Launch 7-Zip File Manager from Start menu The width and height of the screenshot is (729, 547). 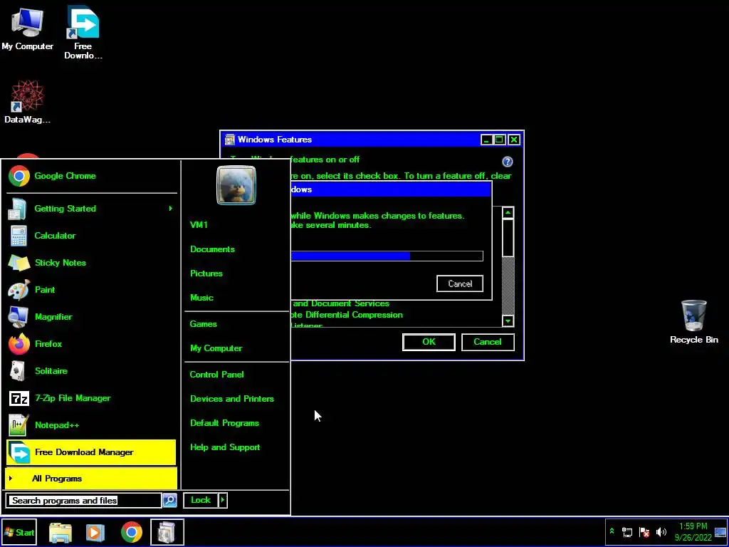point(92,398)
